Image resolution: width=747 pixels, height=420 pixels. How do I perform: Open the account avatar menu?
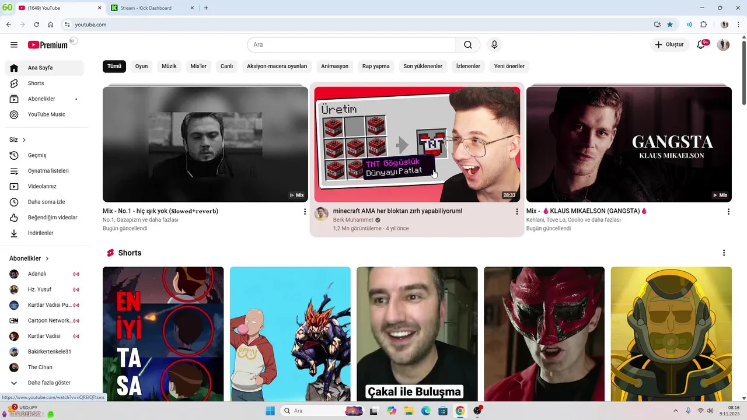click(x=723, y=45)
